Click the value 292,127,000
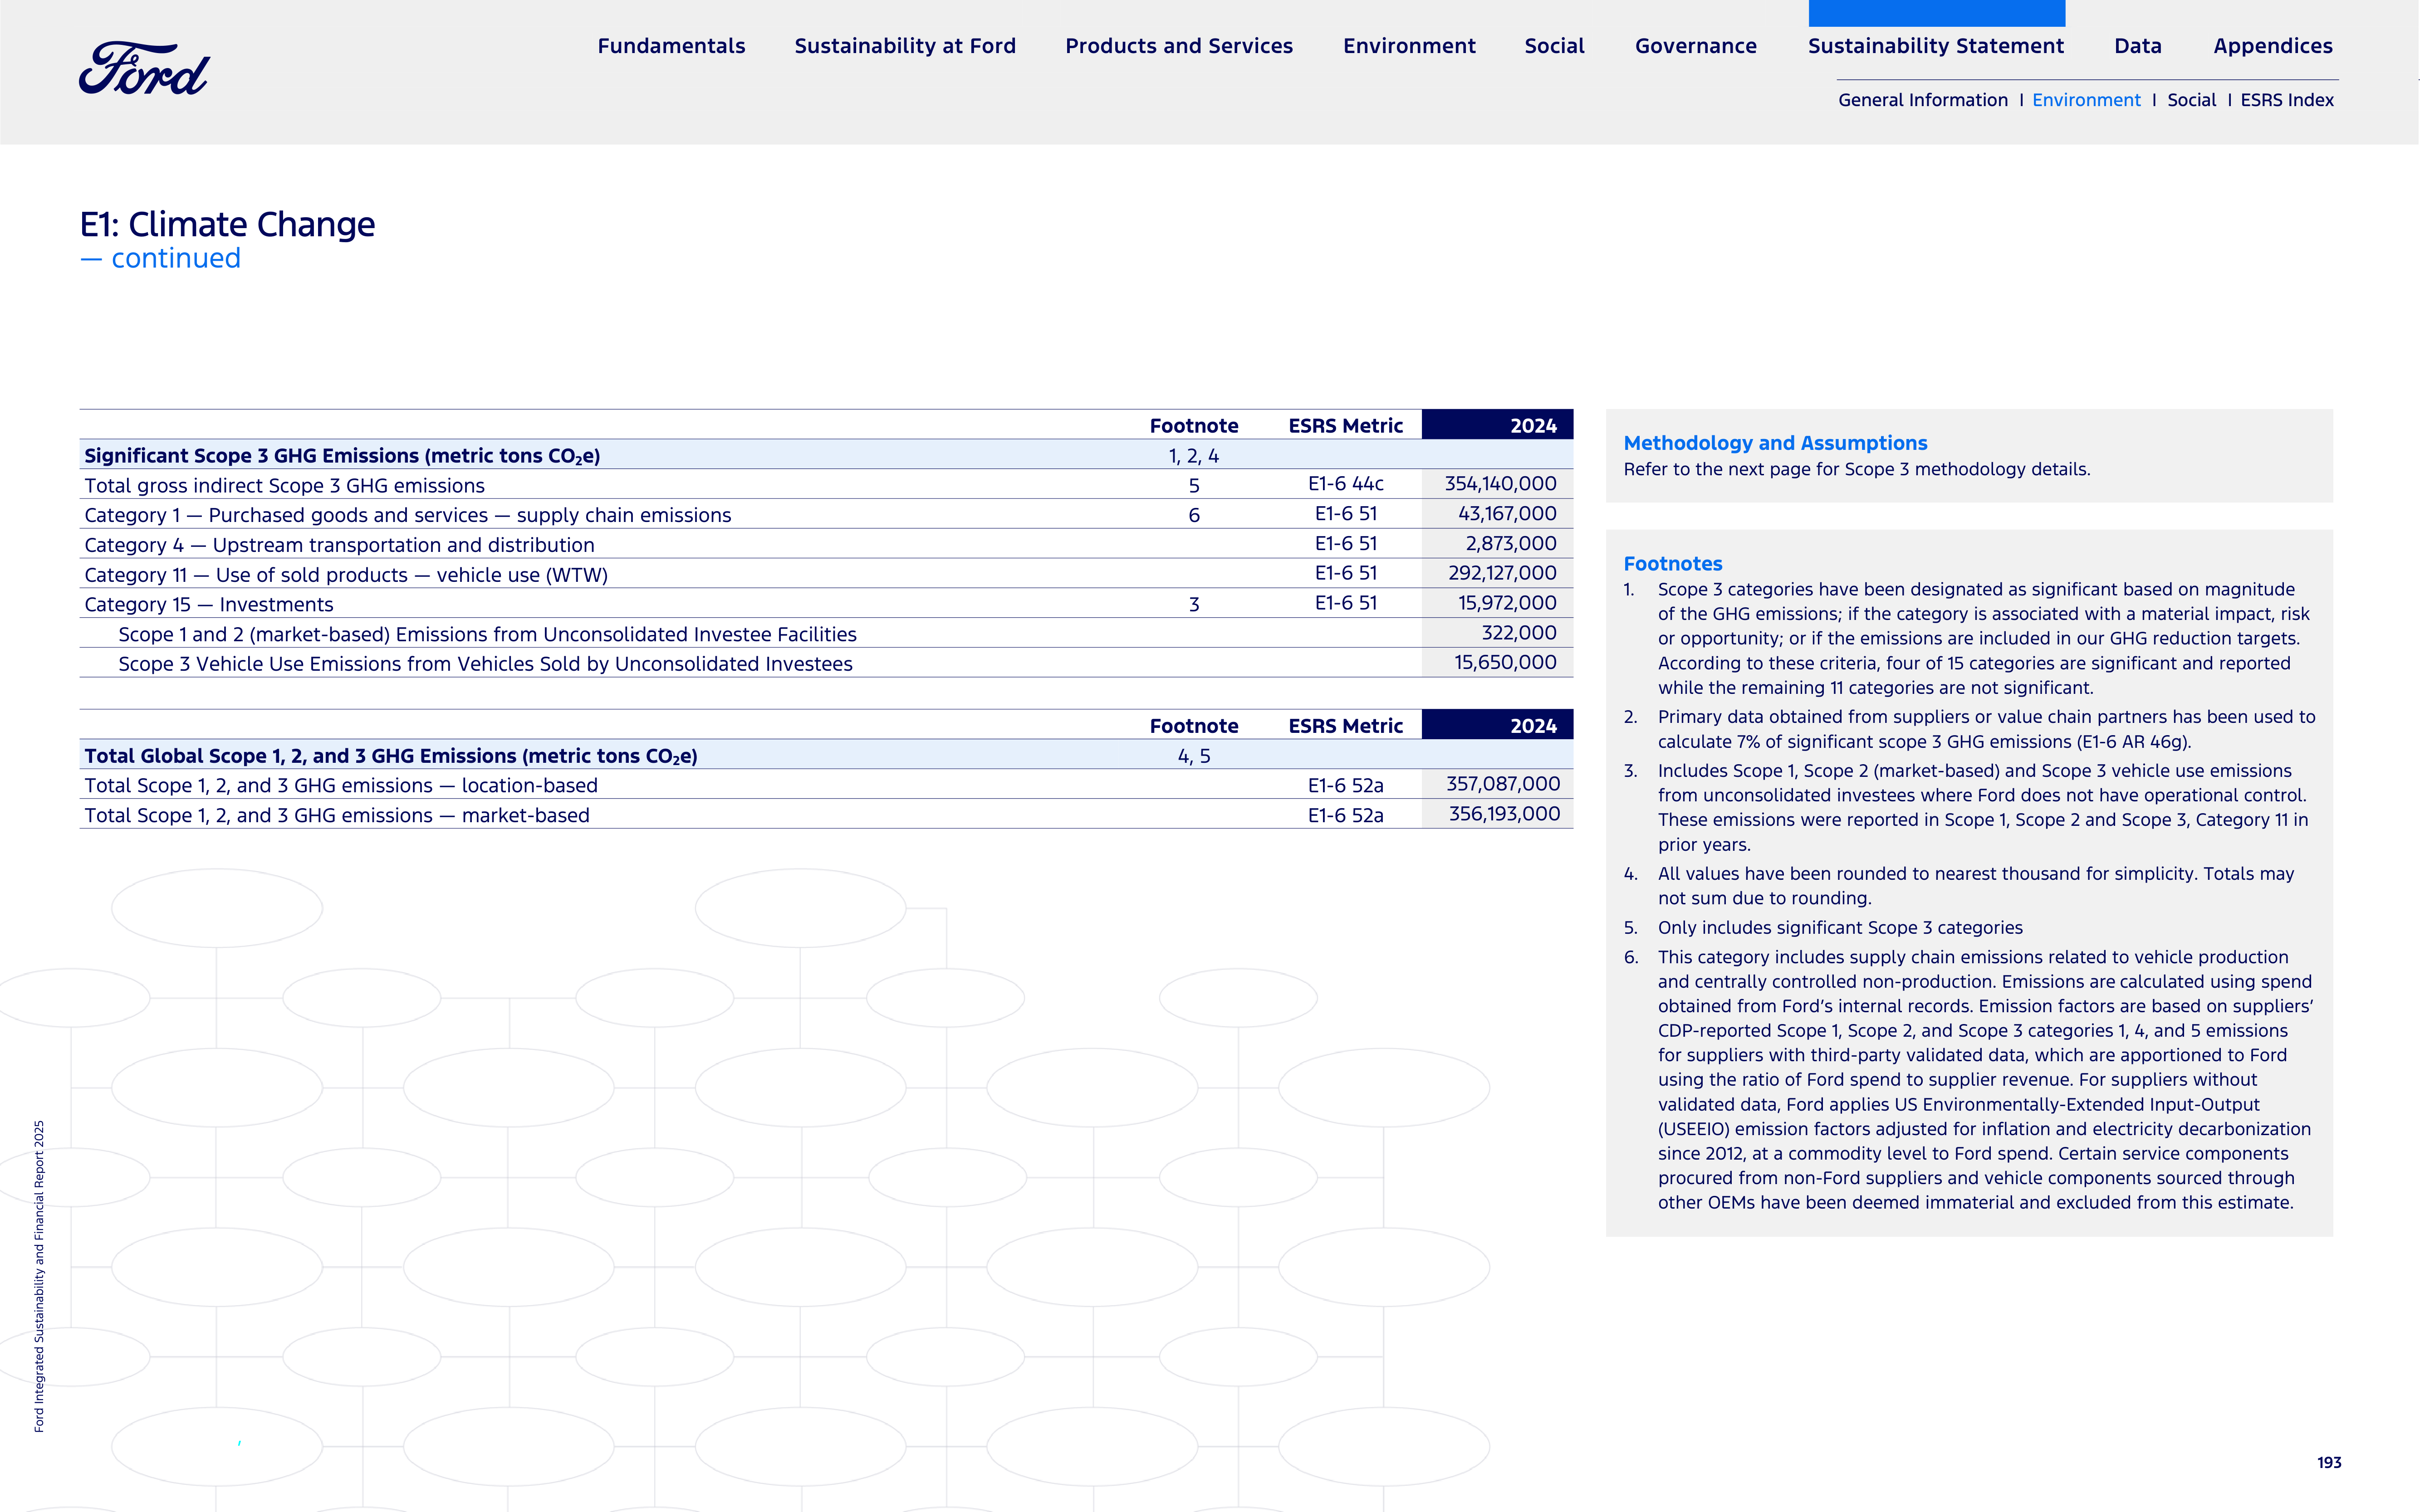The image size is (2420, 1512). tap(1502, 573)
